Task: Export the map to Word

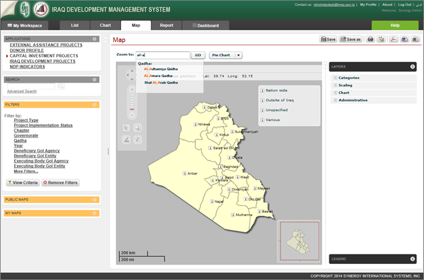Action: click(x=404, y=39)
